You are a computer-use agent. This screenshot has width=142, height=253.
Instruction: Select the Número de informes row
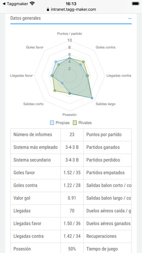tap(71, 134)
